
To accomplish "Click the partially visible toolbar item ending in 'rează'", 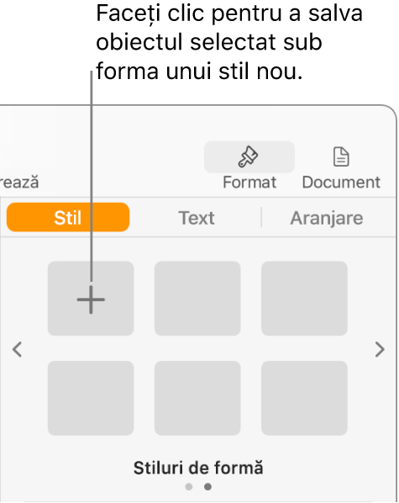I will pyautogui.click(x=19, y=182).
